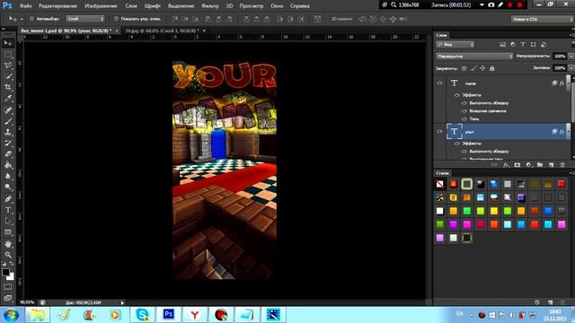575x323 pixels.
Task: Apply the None default style swatch
Action: tap(439, 184)
